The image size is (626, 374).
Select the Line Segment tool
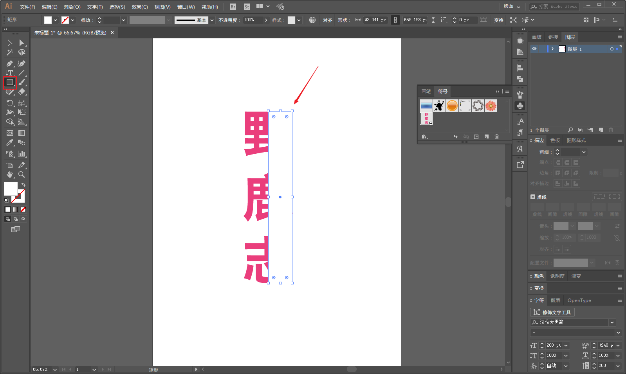point(22,73)
